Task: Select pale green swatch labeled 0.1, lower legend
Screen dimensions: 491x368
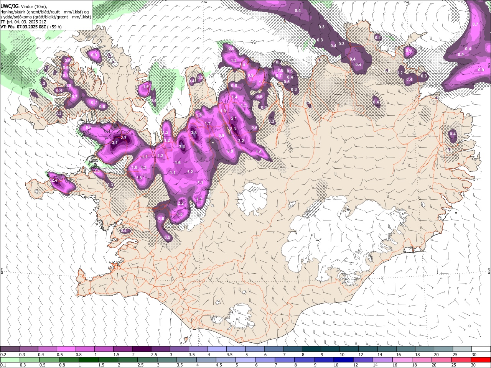Action: pyautogui.click(x=10, y=360)
